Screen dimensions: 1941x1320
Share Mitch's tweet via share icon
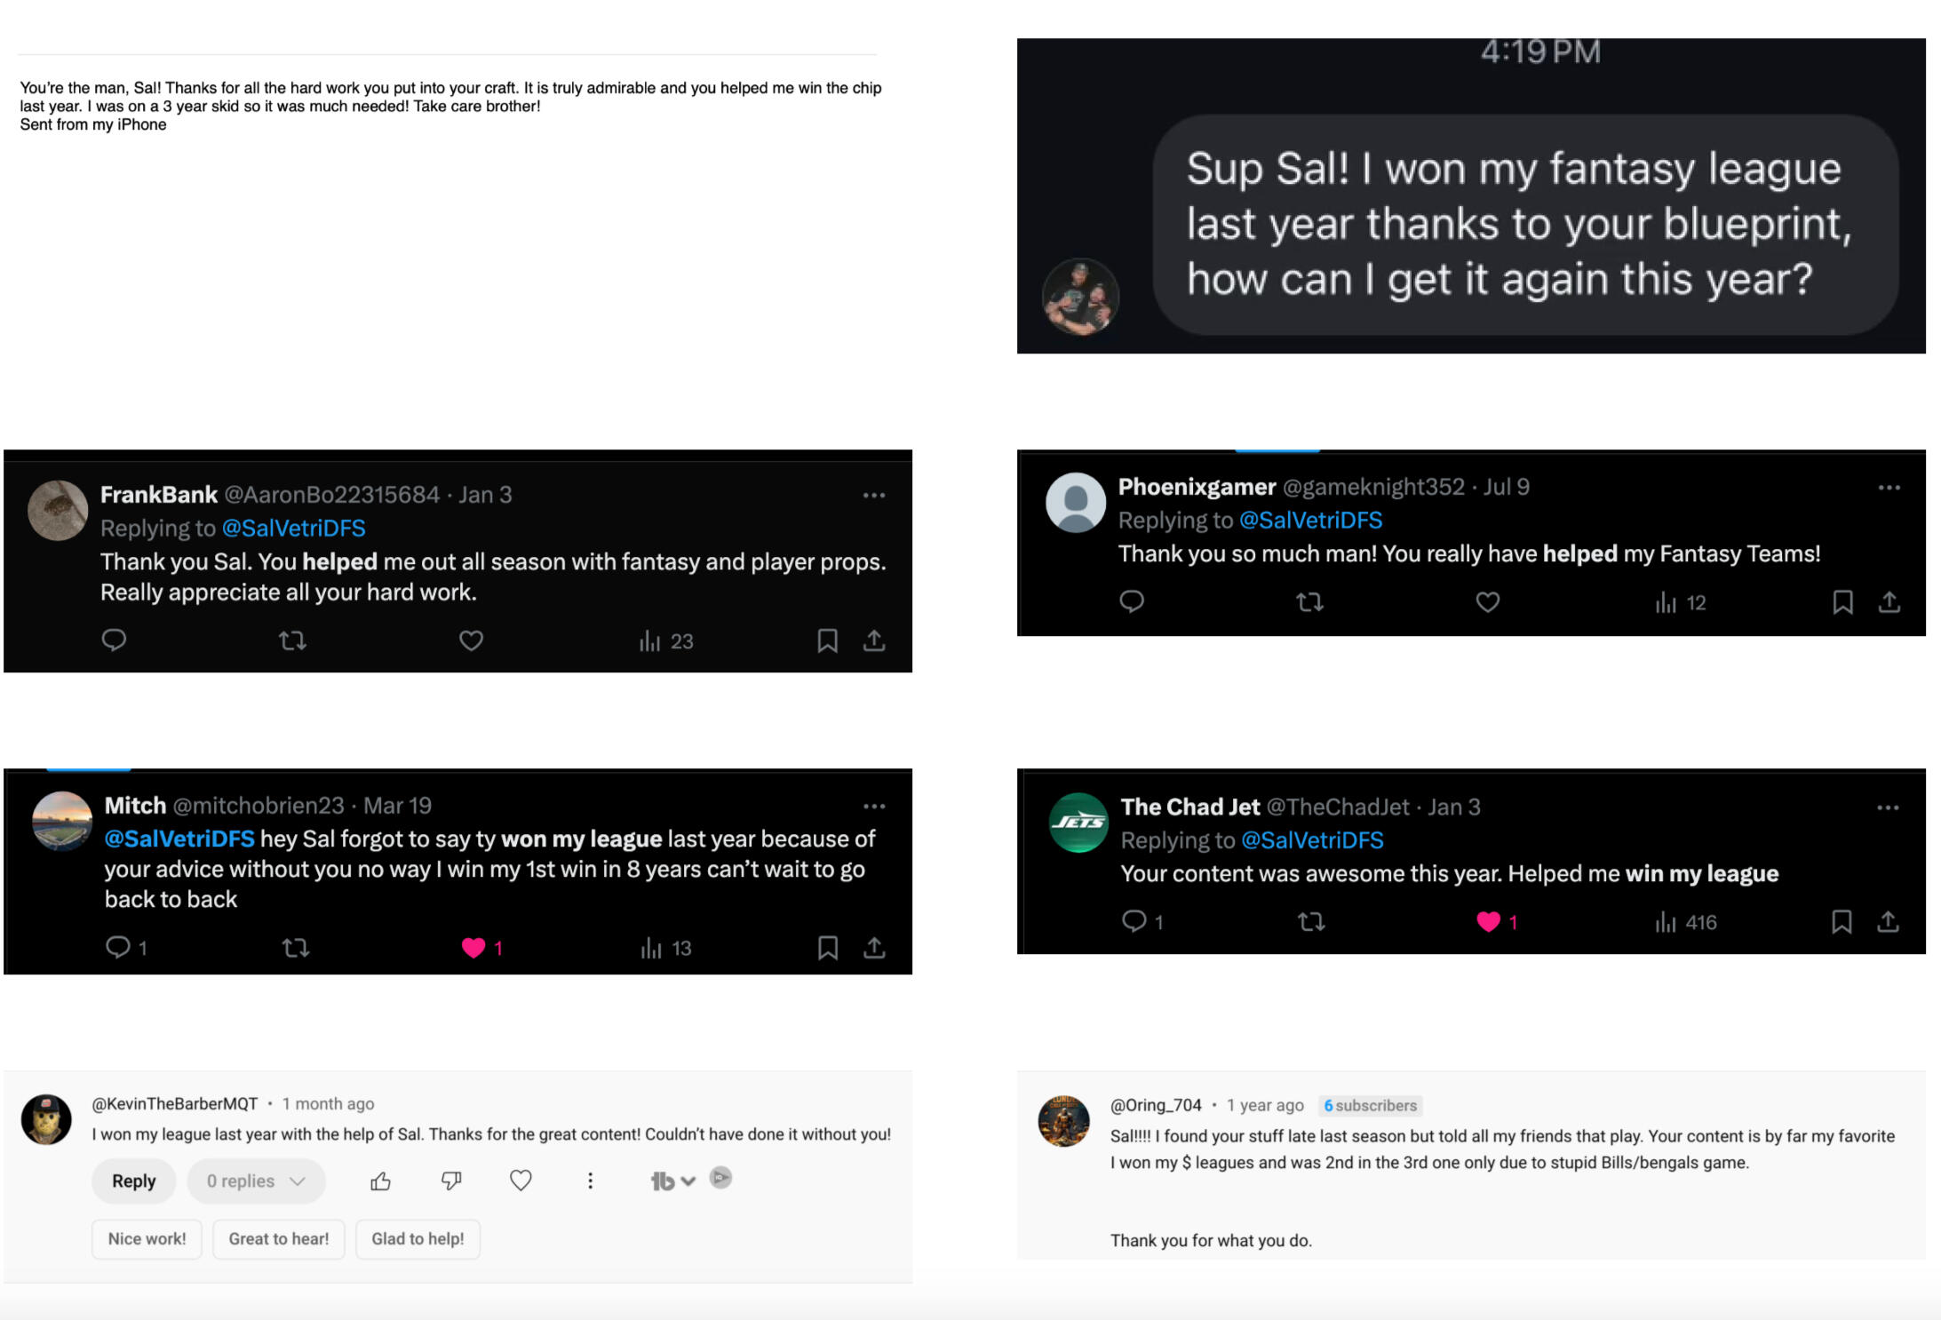point(874,948)
